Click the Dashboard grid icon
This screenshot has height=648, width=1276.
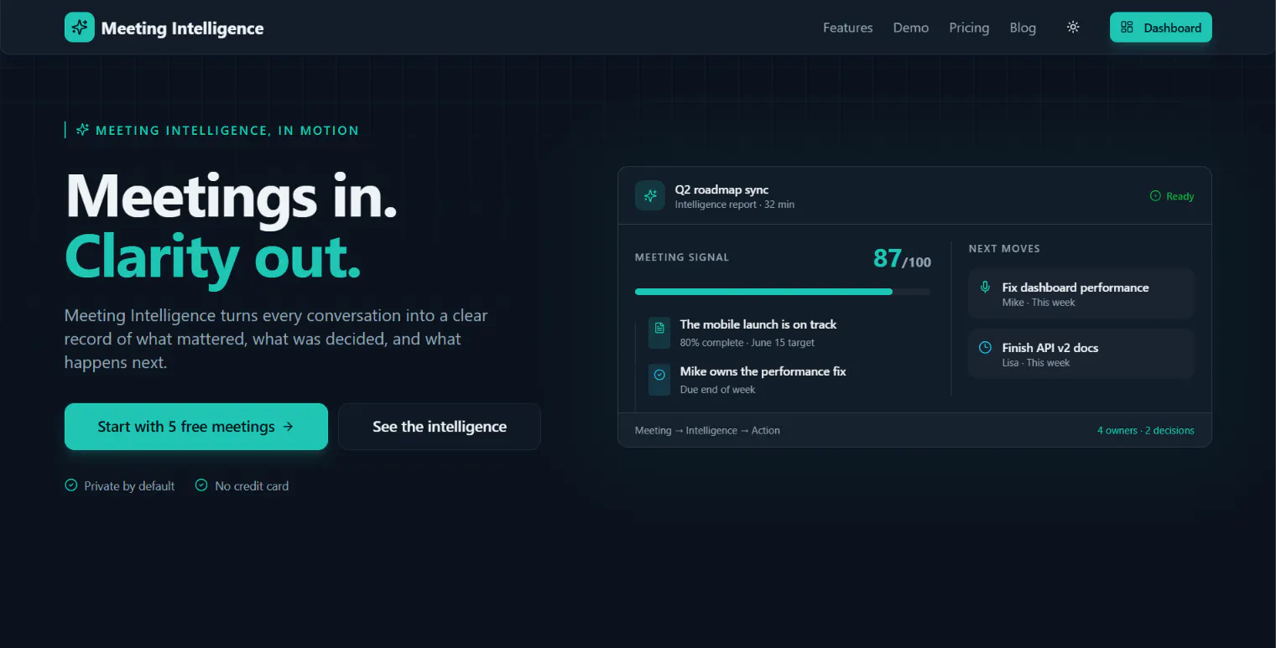1128,28
